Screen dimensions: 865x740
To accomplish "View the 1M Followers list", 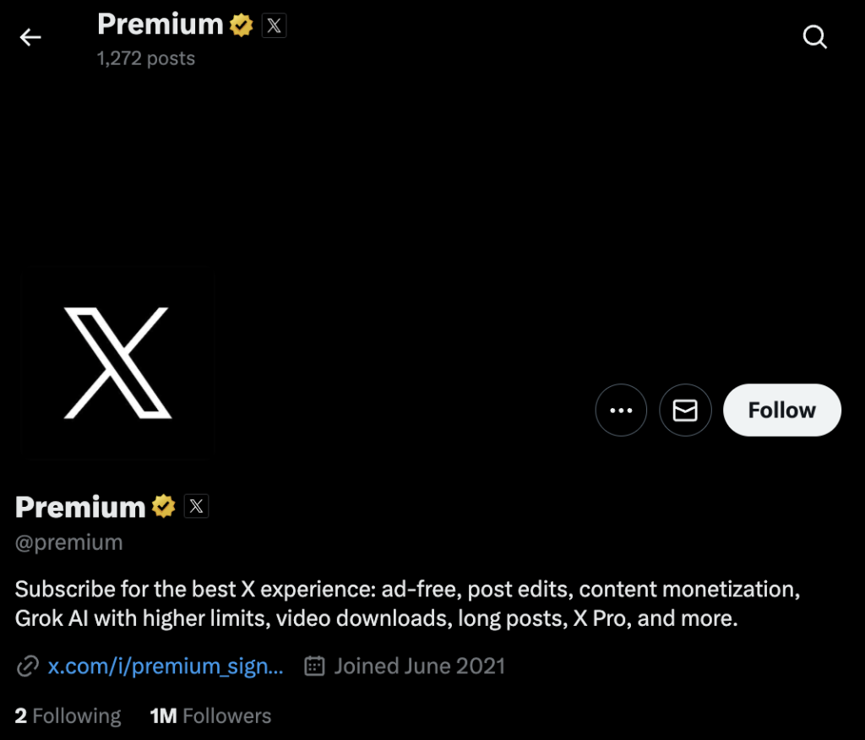I will 210,716.
